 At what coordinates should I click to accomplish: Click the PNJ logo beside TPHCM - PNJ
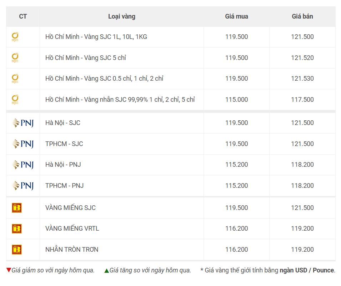coord(23,186)
